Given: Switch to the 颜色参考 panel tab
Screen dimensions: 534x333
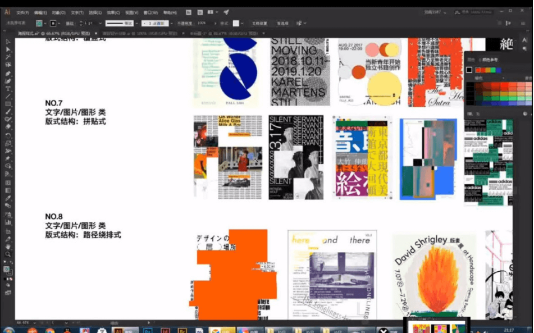Looking at the screenshot, I should click(x=489, y=60).
